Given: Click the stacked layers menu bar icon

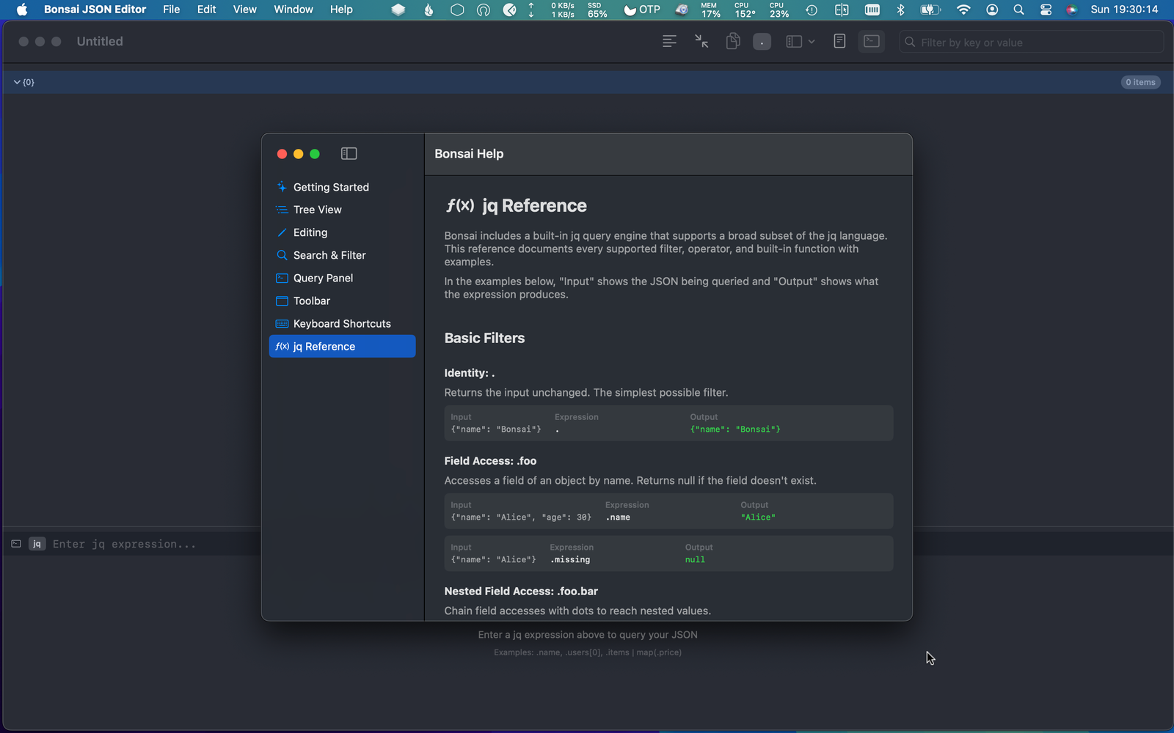Looking at the screenshot, I should (x=398, y=10).
